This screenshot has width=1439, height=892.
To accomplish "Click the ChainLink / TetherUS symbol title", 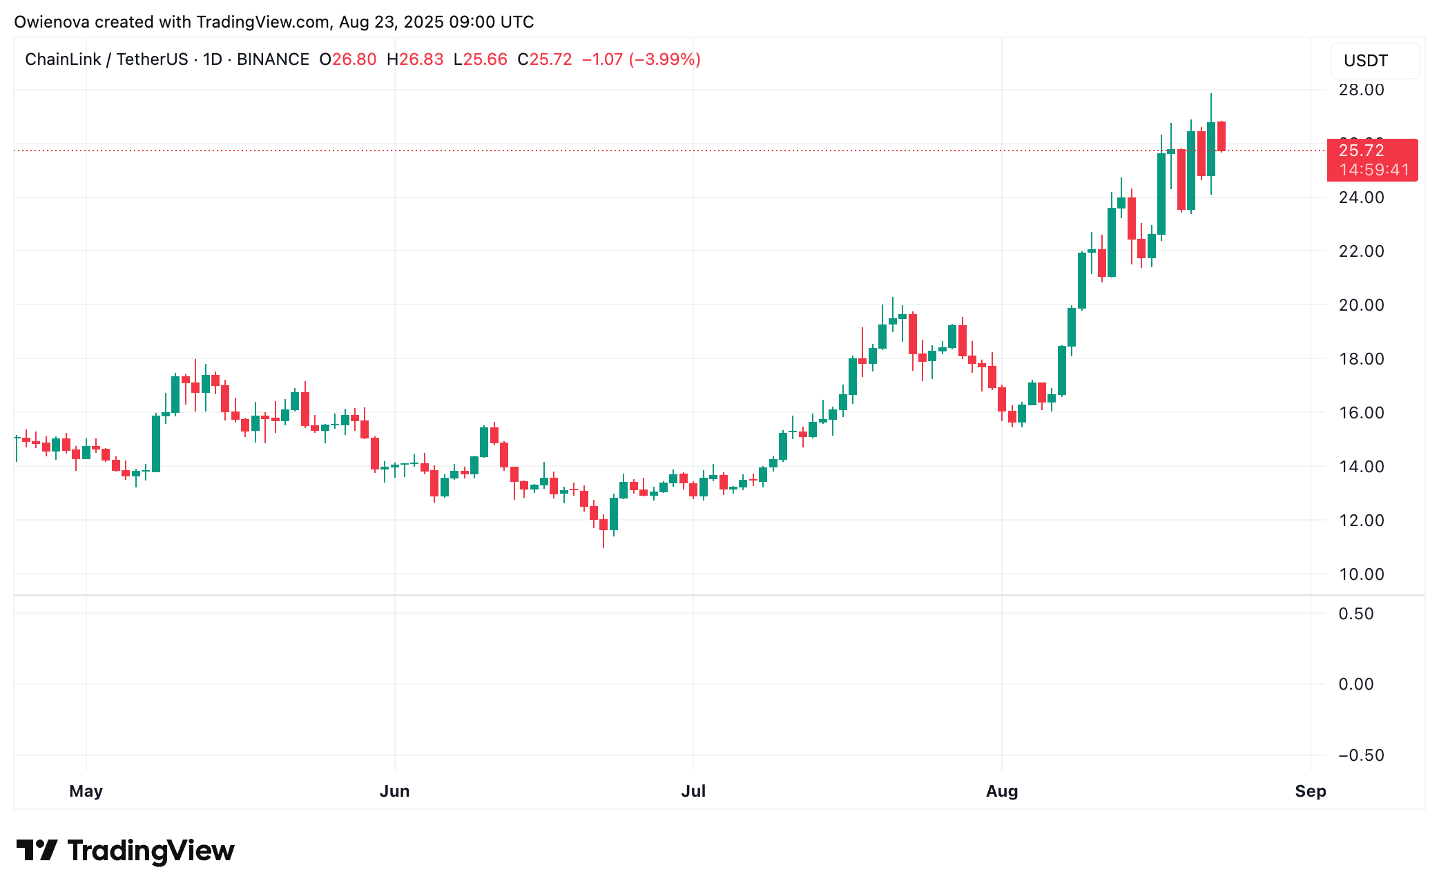I will tap(106, 59).
